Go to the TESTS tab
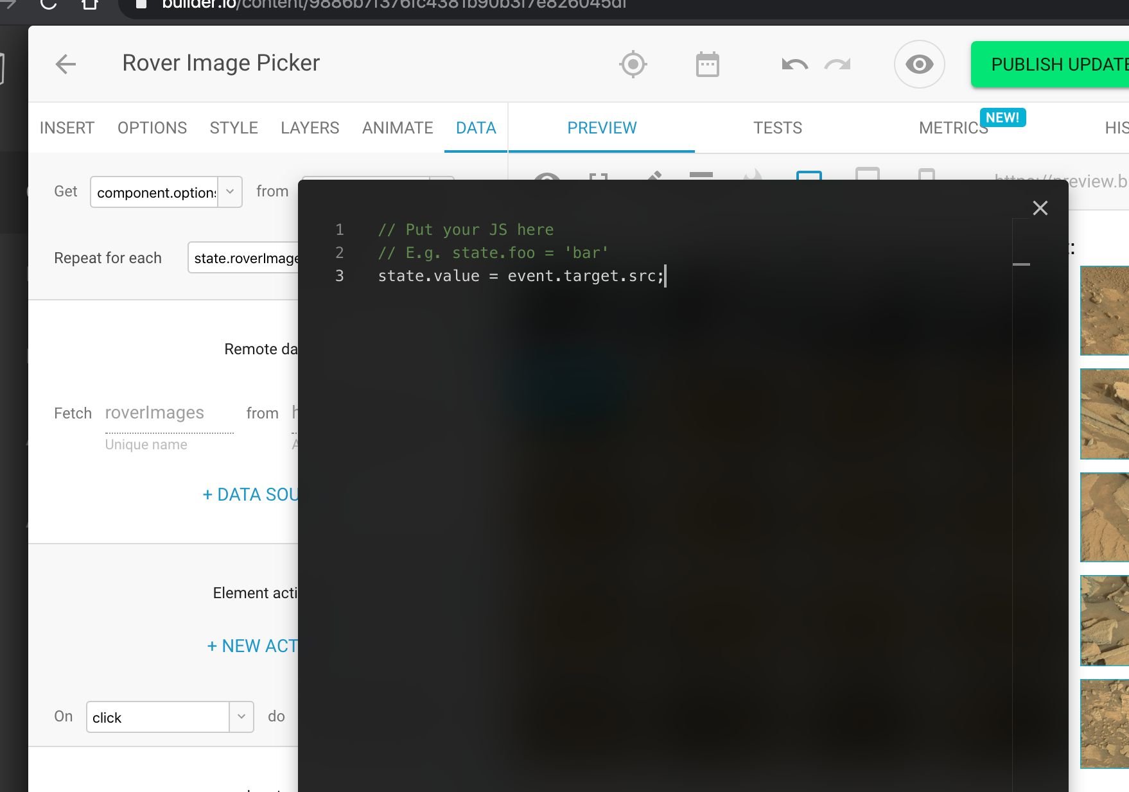The width and height of the screenshot is (1129, 792). pyautogui.click(x=777, y=128)
